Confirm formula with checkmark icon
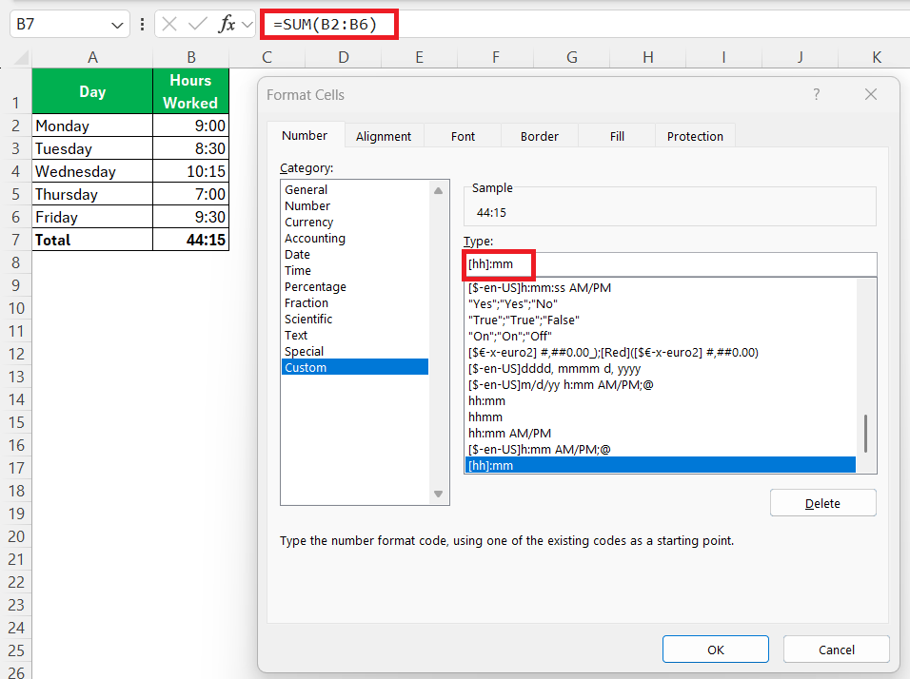 coord(197,25)
